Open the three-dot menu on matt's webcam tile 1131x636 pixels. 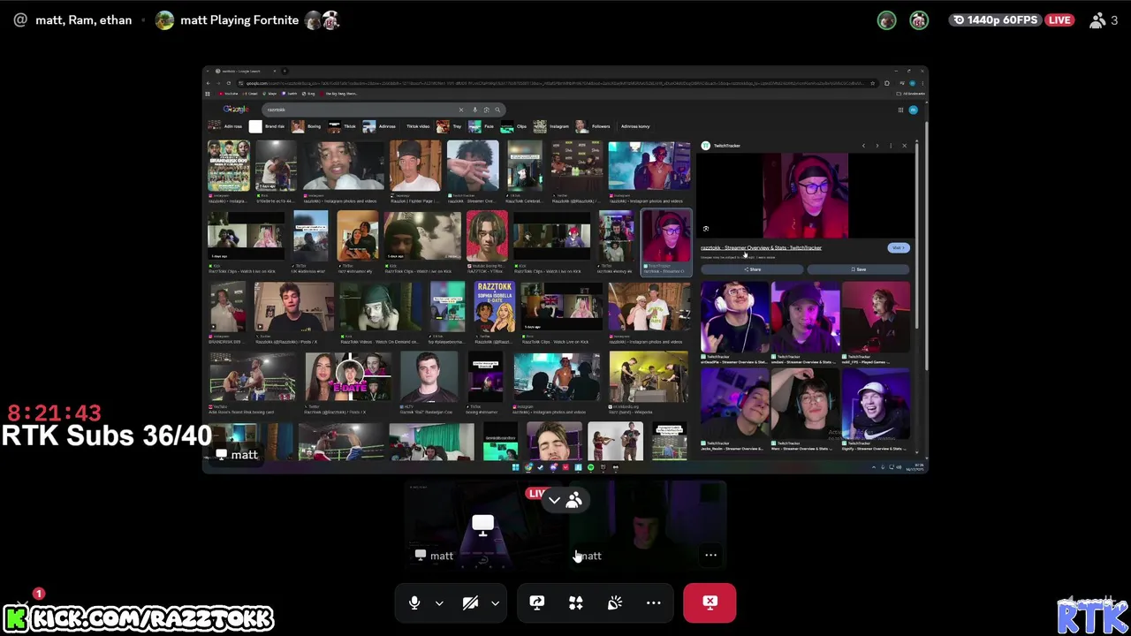pos(710,556)
